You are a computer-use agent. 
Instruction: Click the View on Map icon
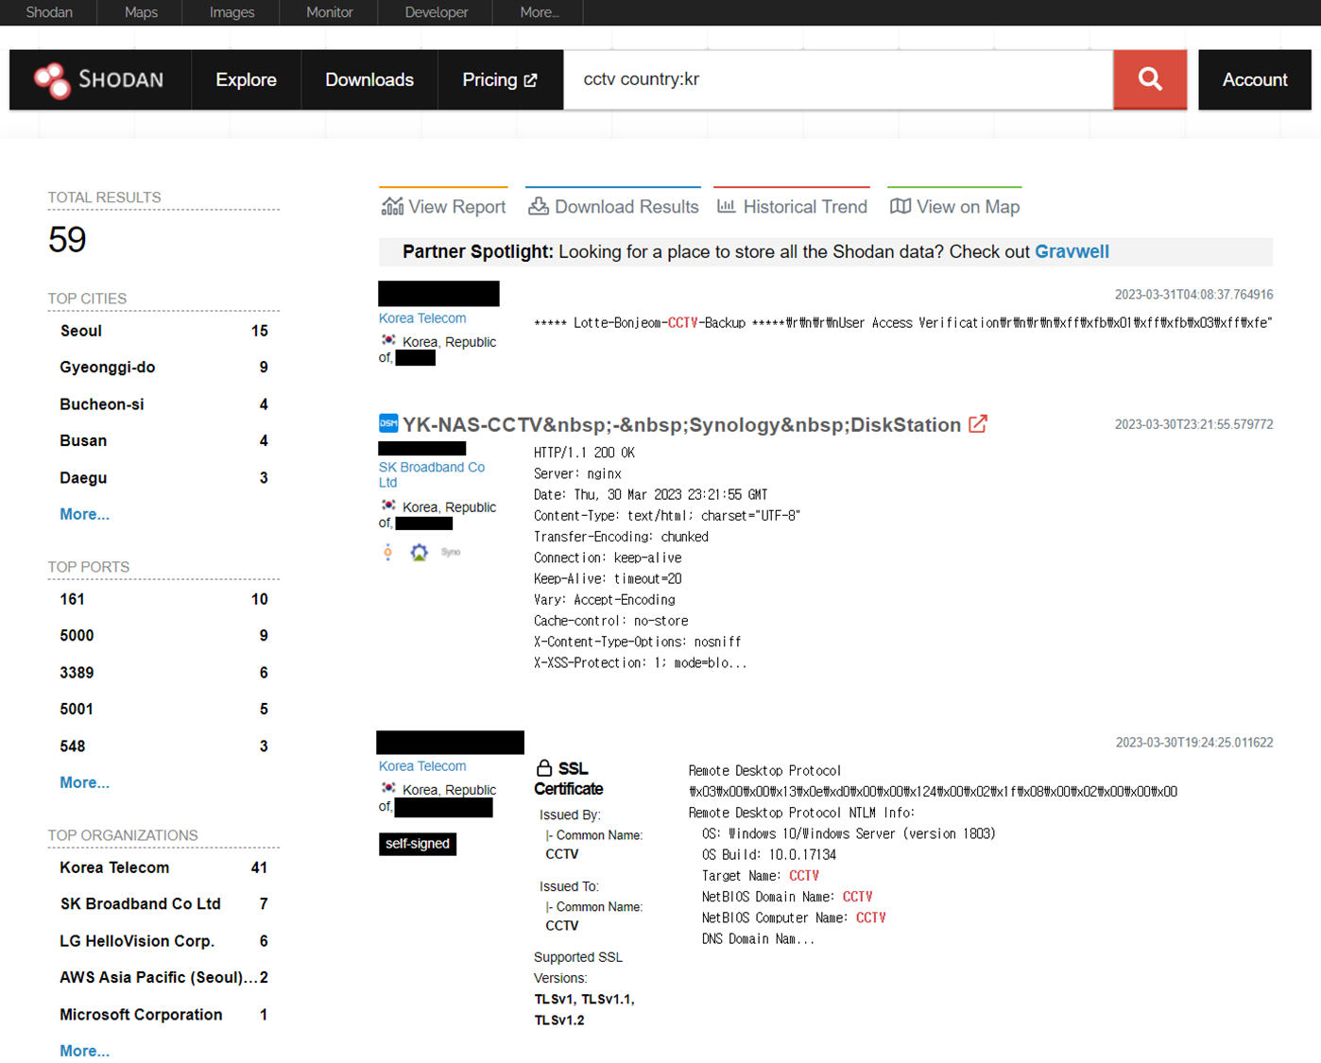click(x=901, y=206)
